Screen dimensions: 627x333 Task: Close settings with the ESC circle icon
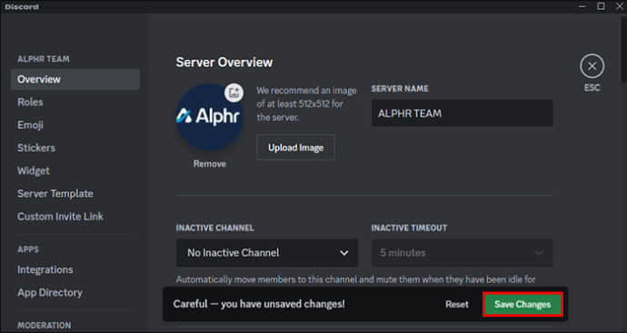coord(592,66)
